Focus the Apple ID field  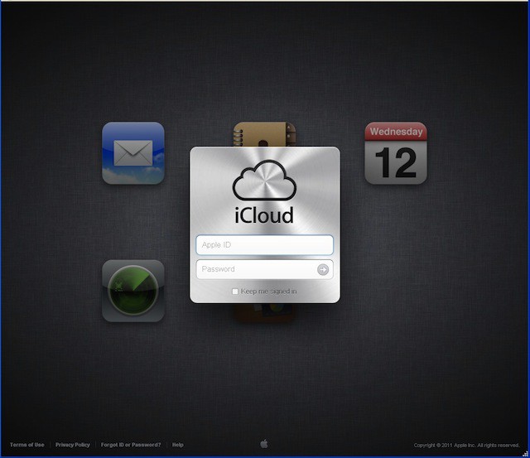coord(265,244)
